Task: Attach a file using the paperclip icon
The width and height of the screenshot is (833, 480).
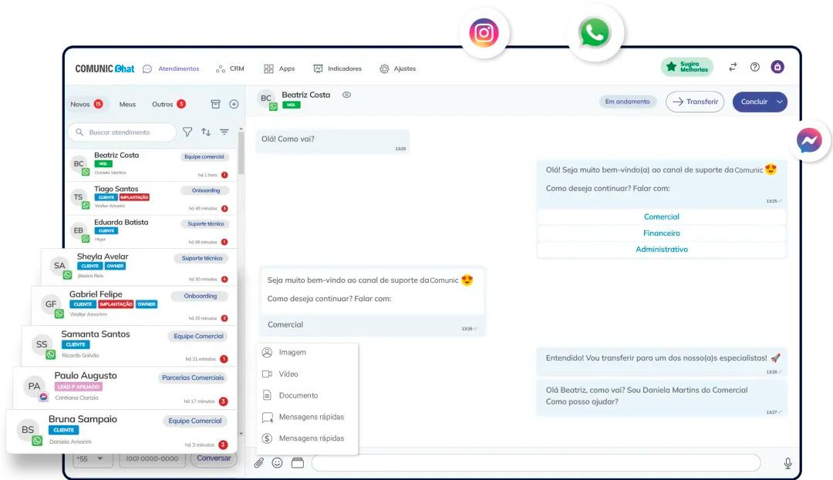Action: [x=259, y=462]
